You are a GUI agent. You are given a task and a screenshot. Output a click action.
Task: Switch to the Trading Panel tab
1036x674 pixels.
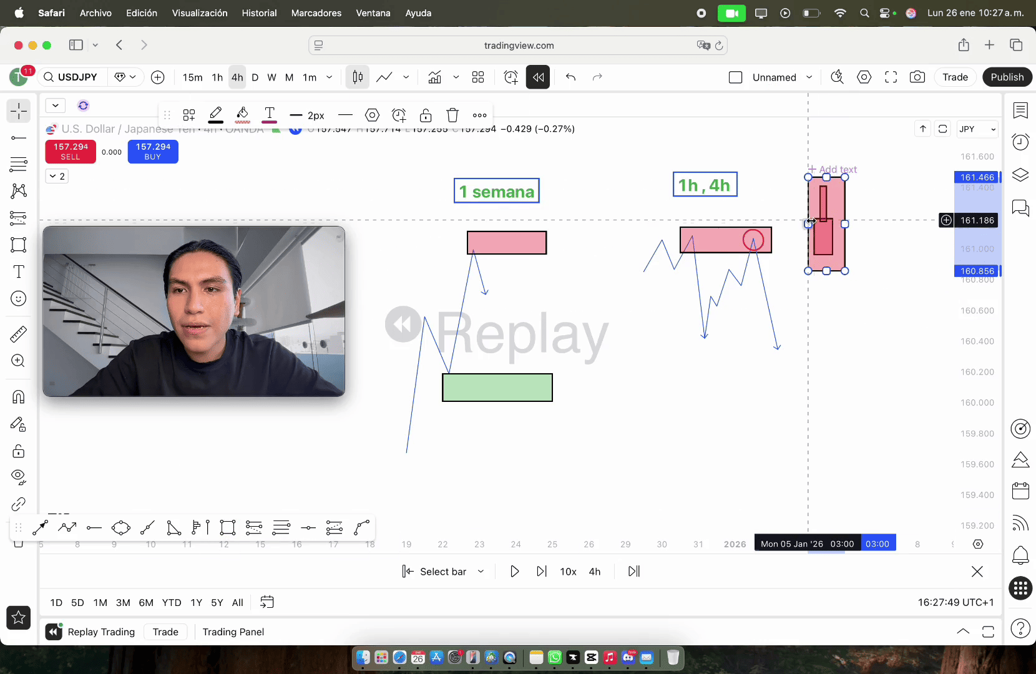coord(233,632)
